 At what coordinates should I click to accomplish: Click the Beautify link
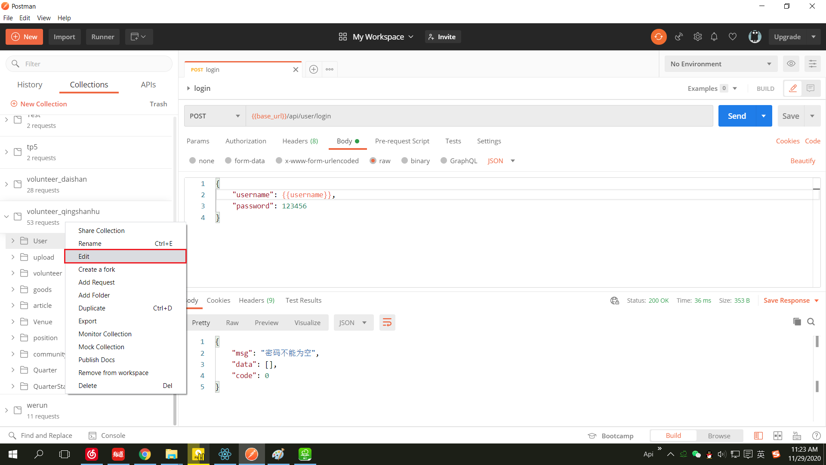click(802, 161)
